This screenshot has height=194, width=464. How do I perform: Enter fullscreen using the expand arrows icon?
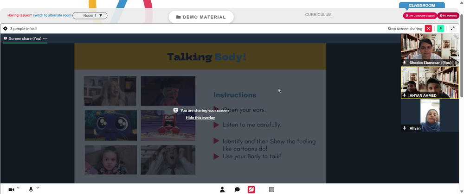tap(452, 29)
